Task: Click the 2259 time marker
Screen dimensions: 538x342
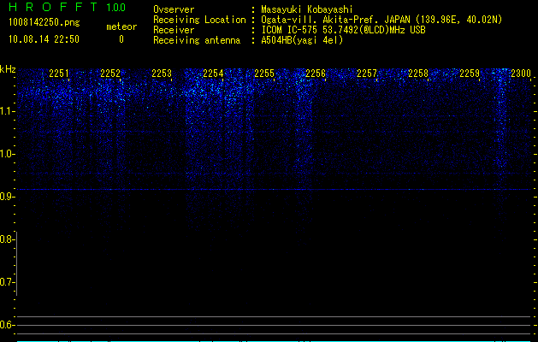Action: click(470, 74)
